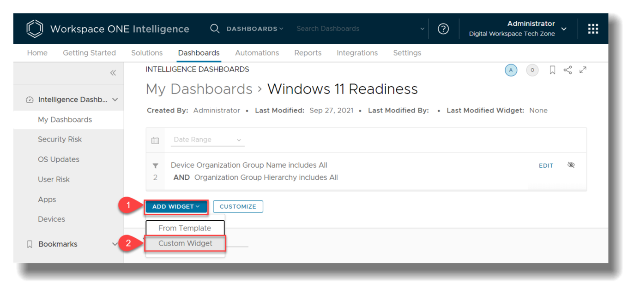Viewport: 640px width, 294px height.
Task: Collapse the sidebar with double-chevron icon
Action: tap(113, 73)
